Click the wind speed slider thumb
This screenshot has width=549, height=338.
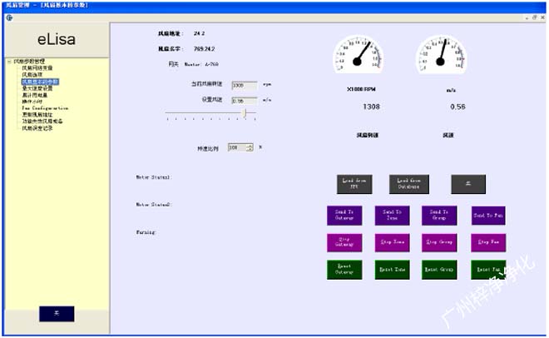pos(244,112)
